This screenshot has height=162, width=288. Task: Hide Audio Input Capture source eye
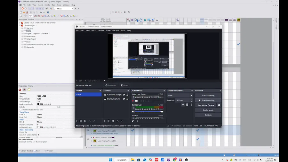[x=124, y=95]
